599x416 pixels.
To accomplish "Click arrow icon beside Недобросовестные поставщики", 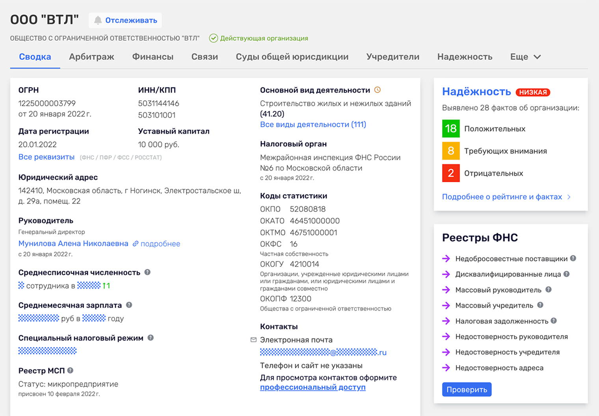I will pos(446,259).
